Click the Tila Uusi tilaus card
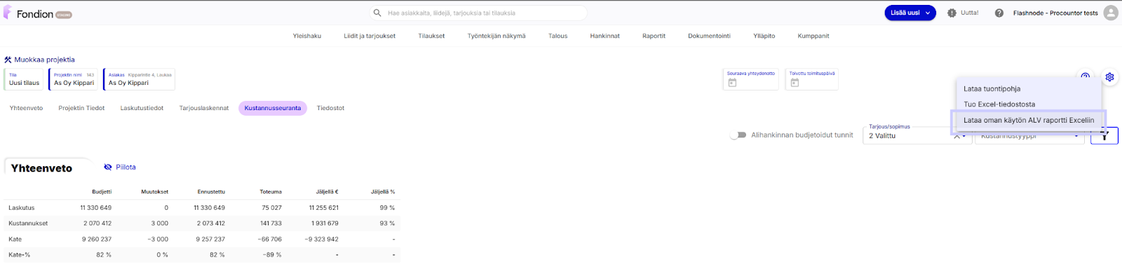 tap(24, 79)
